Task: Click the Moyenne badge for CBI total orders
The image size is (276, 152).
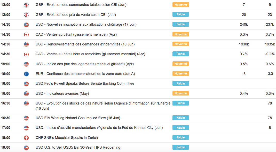Action: 180,5
